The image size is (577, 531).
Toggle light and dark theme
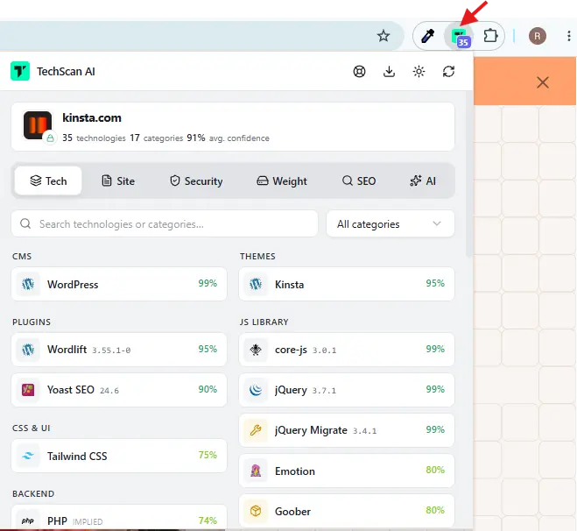point(419,71)
